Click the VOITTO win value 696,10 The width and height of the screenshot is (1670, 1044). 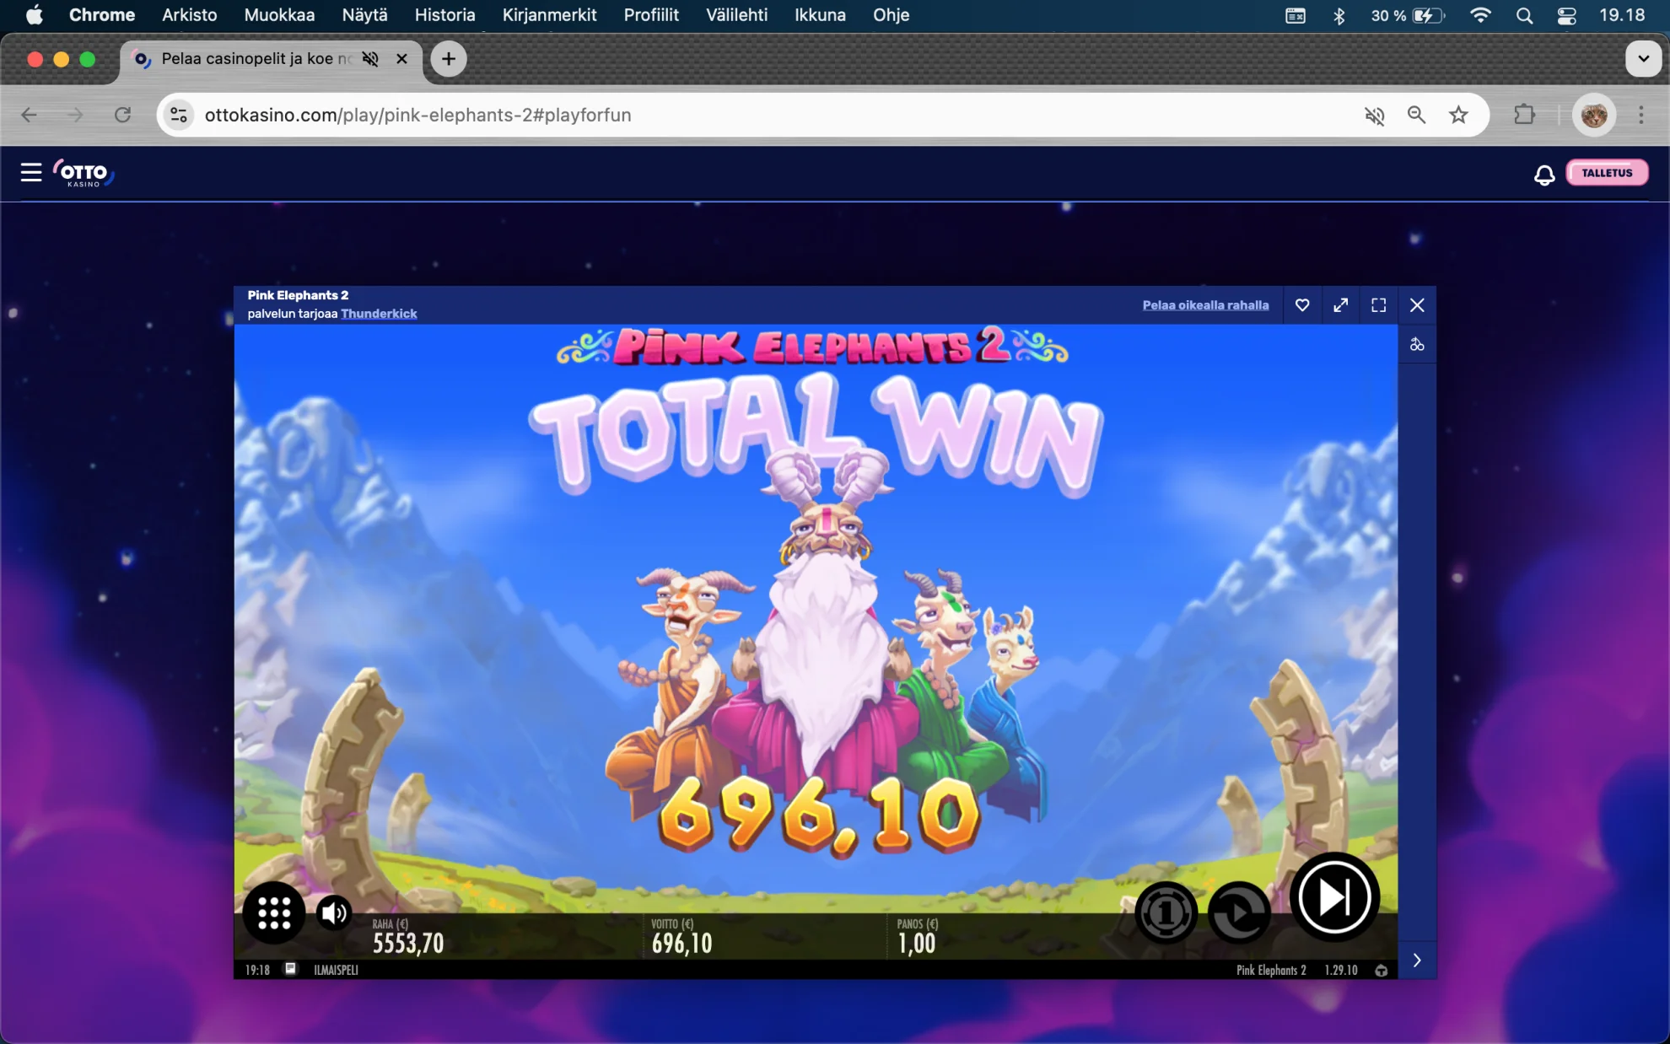point(681,943)
